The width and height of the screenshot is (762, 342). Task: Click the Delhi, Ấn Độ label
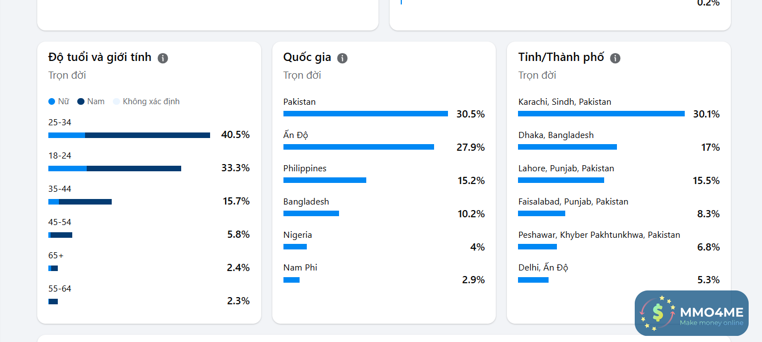(543, 268)
